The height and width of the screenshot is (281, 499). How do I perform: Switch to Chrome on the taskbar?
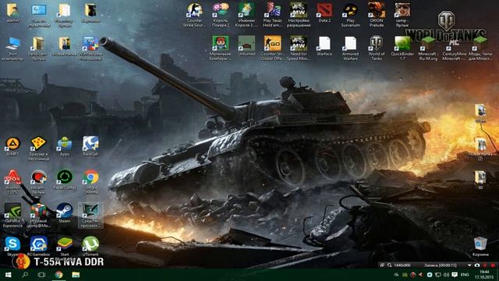click(x=58, y=275)
